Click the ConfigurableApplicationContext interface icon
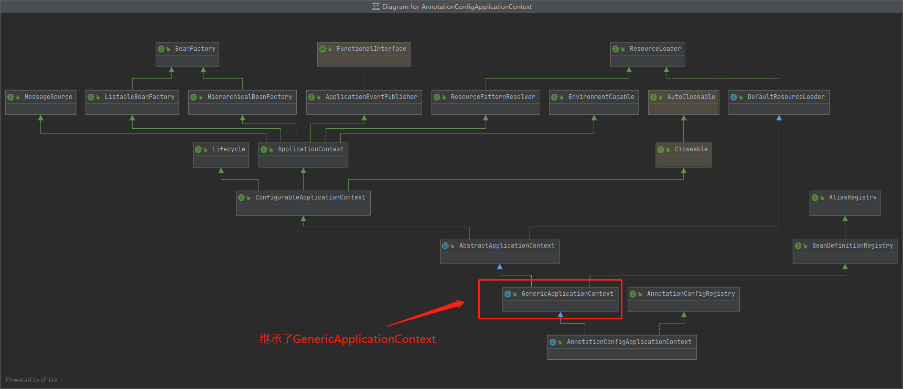Viewport: 903px width, 389px height. pyautogui.click(x=241, y=197)
